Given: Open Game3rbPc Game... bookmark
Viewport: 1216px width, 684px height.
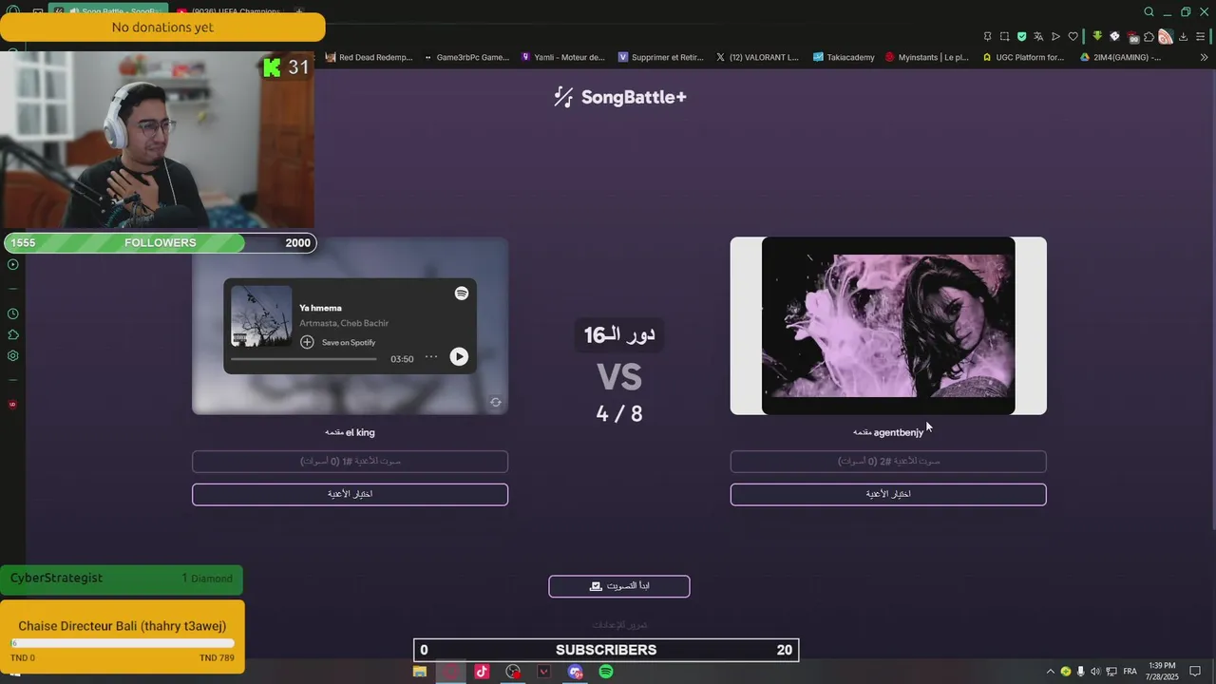Looking at the screenshot, I should coord(466,57).
